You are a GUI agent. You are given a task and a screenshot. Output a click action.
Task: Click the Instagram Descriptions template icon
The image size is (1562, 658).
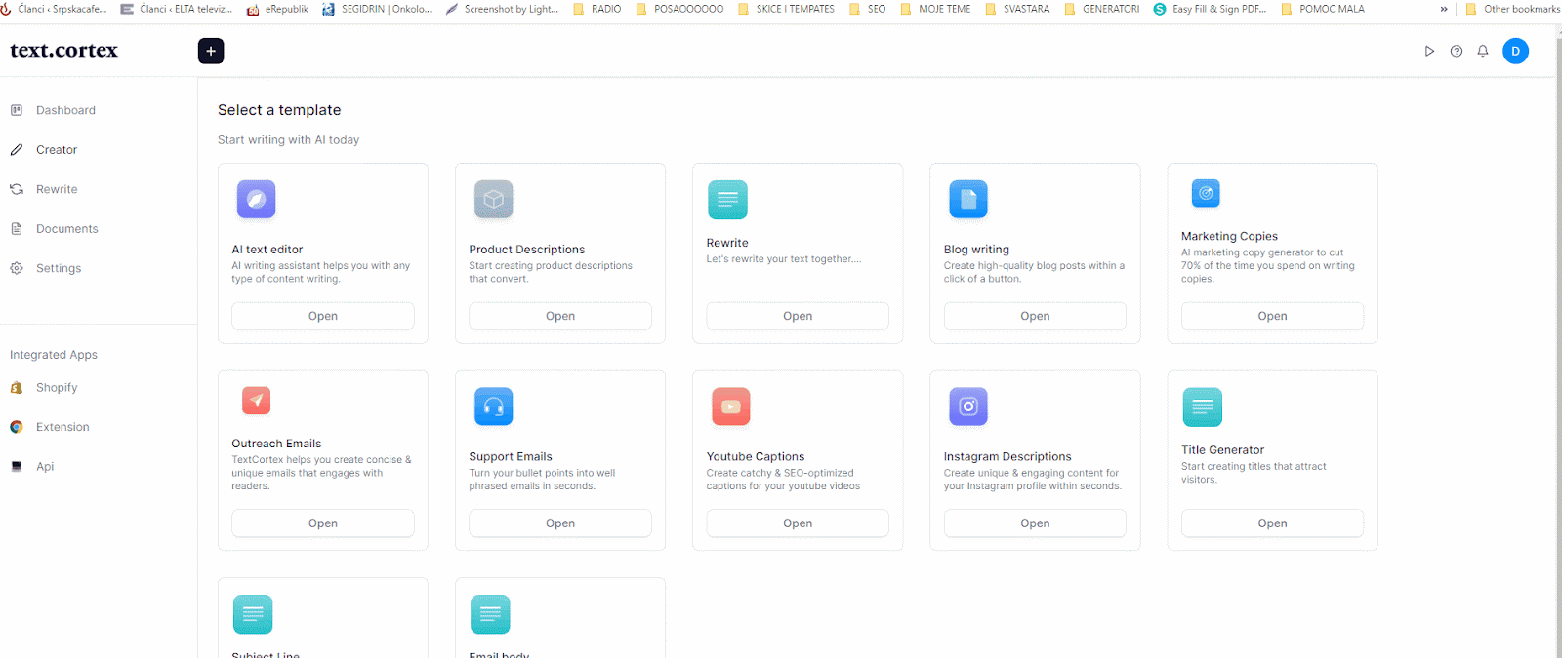[967, 406]
